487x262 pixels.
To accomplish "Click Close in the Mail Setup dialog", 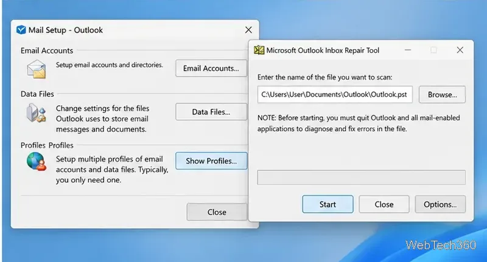I will click(x=217, y=212).
